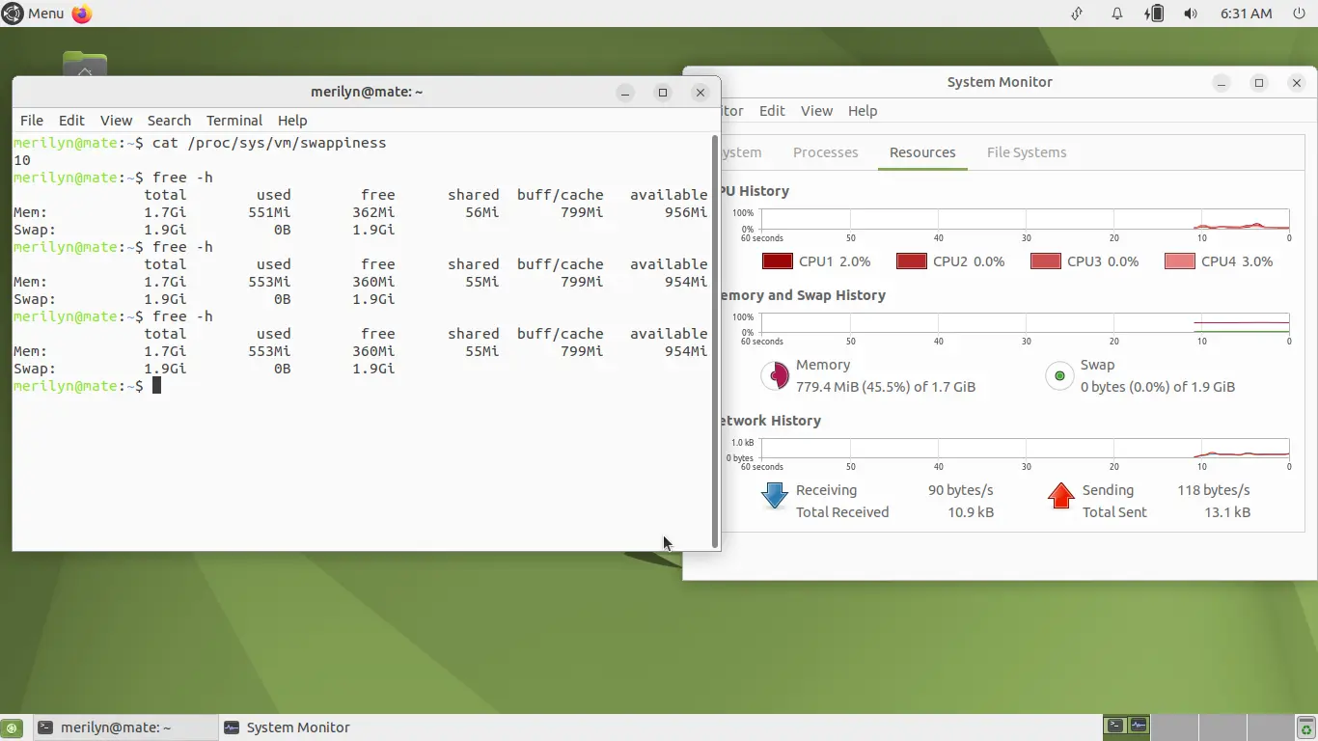Open the Search menu in terminal
The width and height of the screenshot is (1318, 741).
click(169, 121)
